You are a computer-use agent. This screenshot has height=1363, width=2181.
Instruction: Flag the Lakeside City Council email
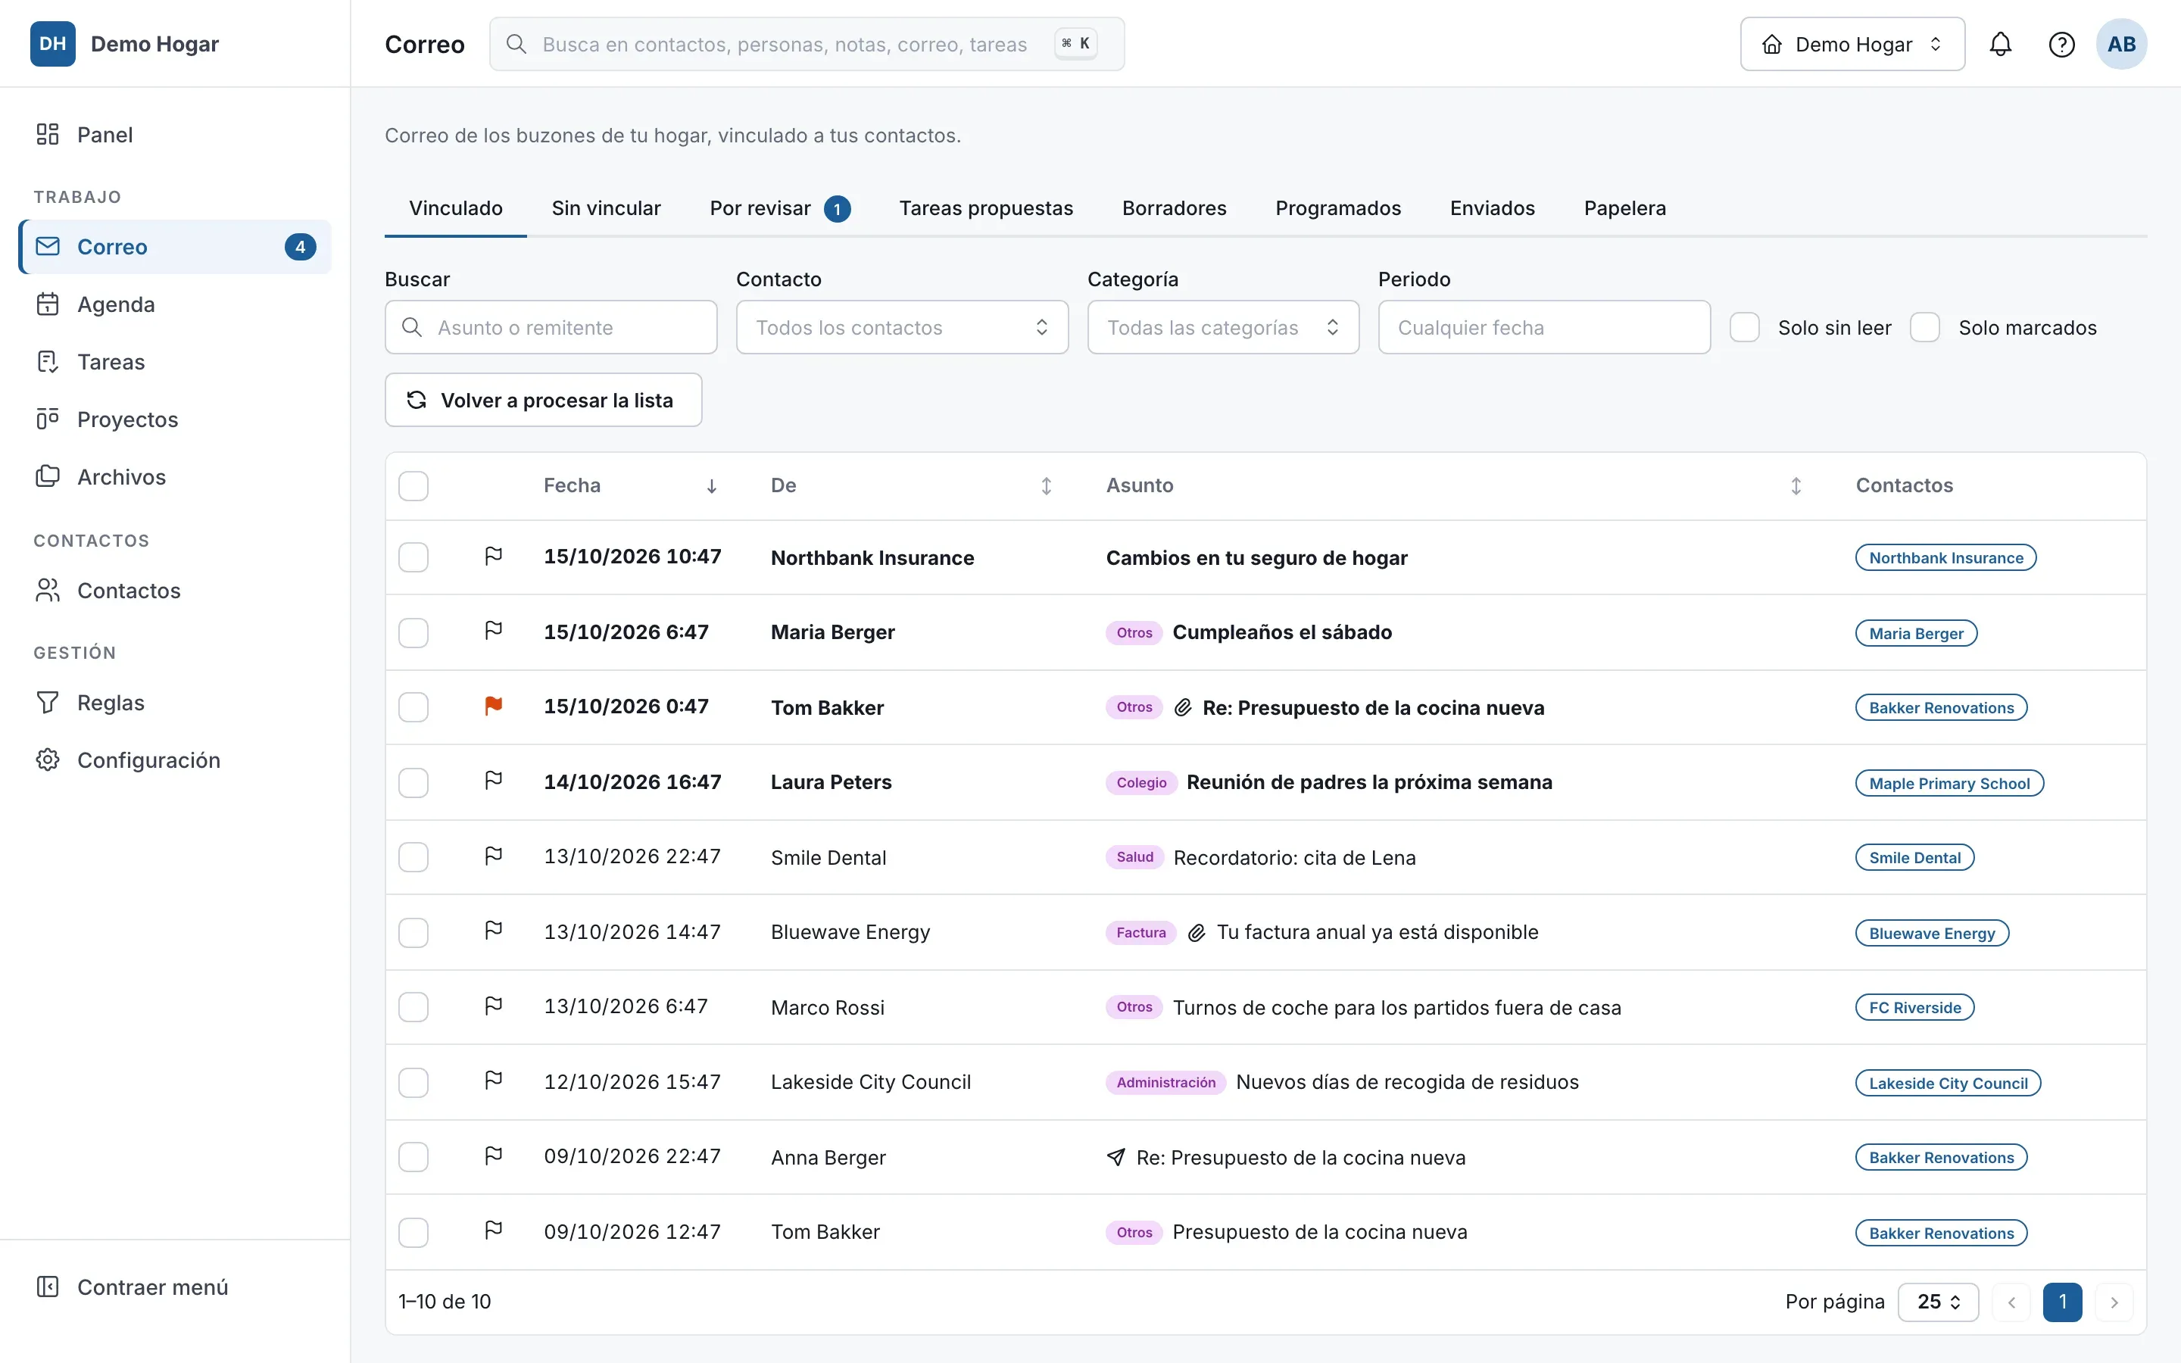pos(493,1081)
